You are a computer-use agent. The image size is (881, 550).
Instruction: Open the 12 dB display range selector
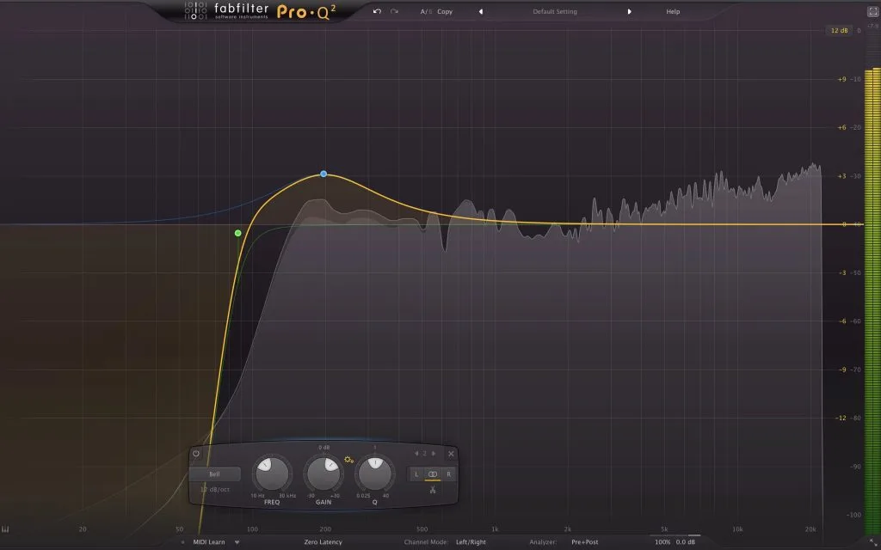point(839,30)
